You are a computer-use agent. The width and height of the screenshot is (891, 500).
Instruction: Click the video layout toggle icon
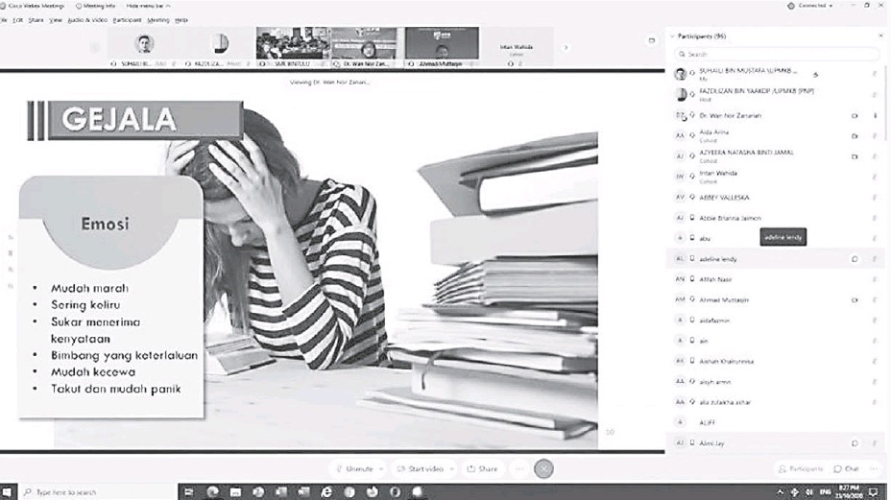(652, 40)
